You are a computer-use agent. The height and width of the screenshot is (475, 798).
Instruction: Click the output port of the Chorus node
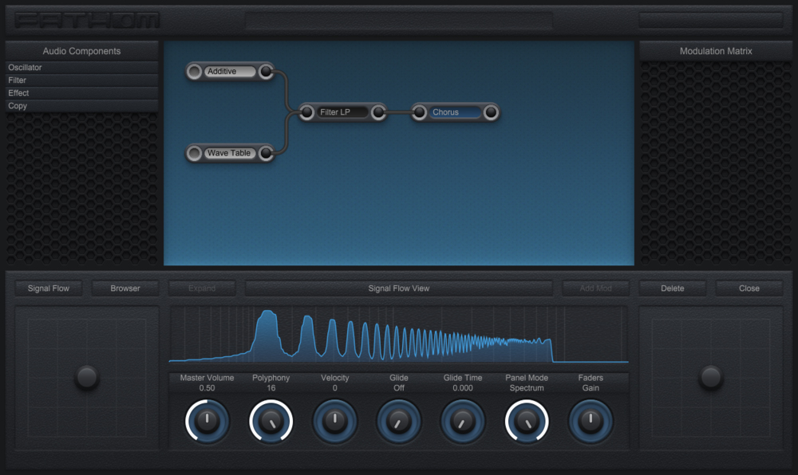pos(491,112)
